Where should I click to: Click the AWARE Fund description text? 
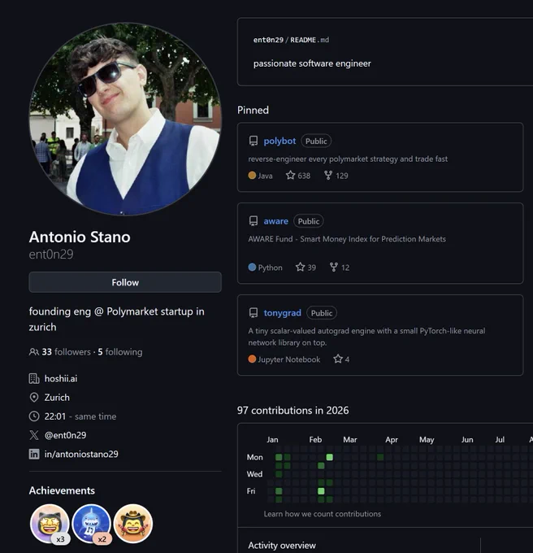[x=347, y=239]
